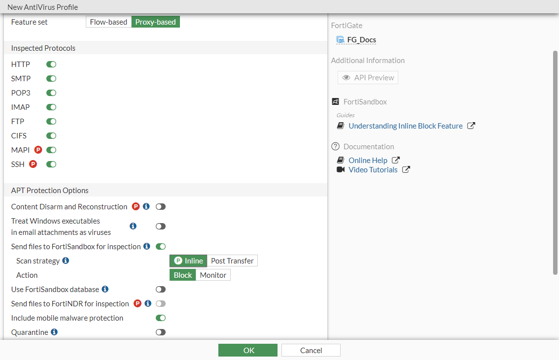Open the Understanding Inline Block Feature guide
The image size is (559, 360).
tap(405, 126)
